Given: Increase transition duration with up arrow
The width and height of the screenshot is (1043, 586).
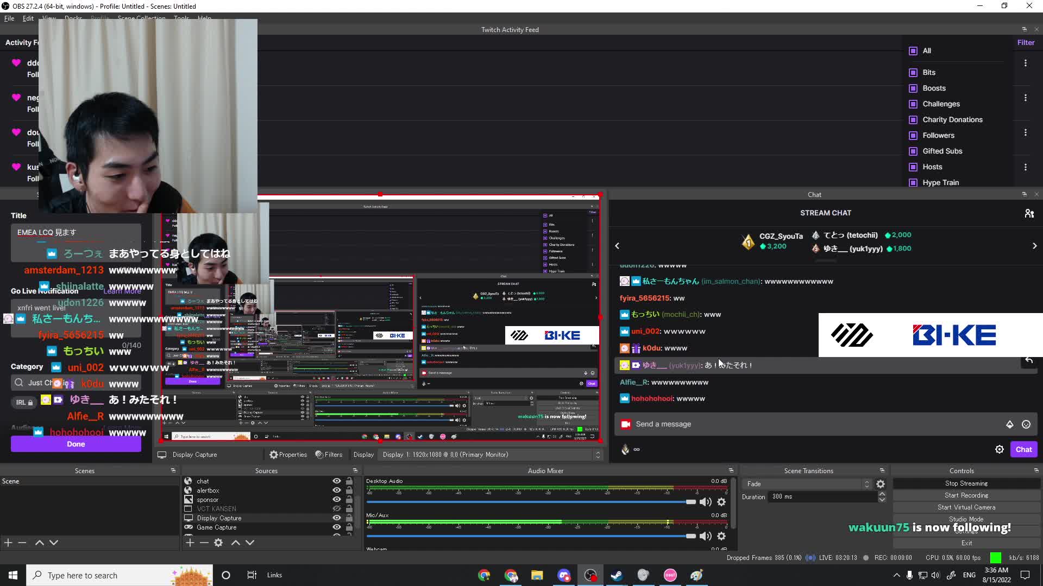Looking at the screenshot, I should [x=882, y=494].
